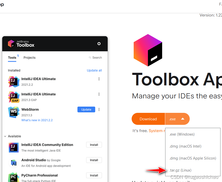The width and height of the screenshot is (222, 182).
Task: Click the IntelliJ IDEA Community Edition icon
Action: pos(14,148)
